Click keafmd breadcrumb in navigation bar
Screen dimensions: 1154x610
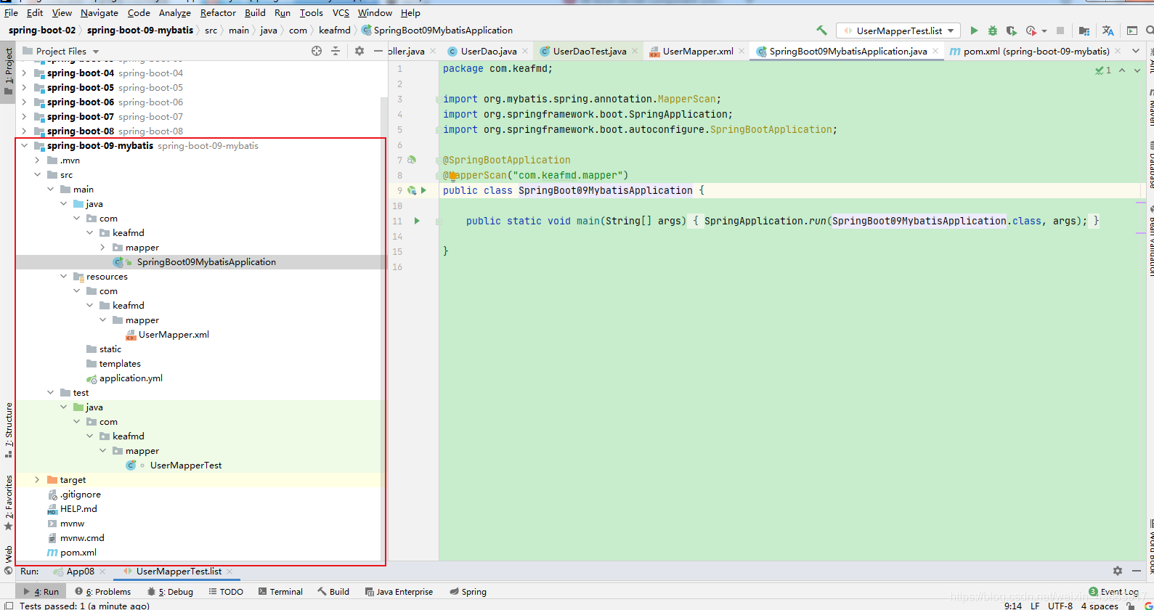coord(334,30)
